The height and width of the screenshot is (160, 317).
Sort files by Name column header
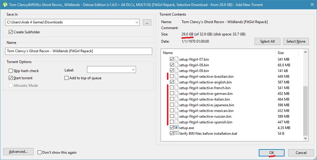[x=218, y=53]
